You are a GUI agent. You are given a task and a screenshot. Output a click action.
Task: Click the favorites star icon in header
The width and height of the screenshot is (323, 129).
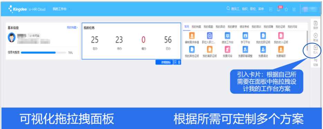click(x=286, y=9)
